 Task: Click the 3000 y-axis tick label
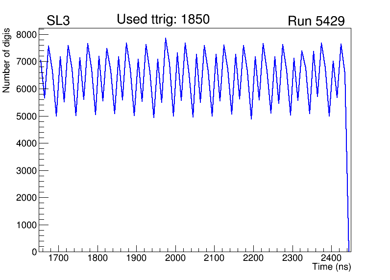[x=26, y=170]
